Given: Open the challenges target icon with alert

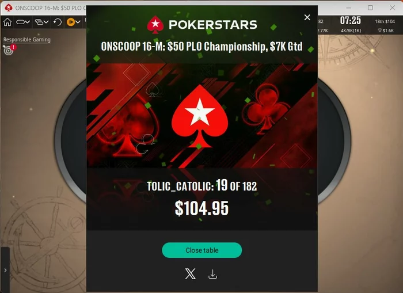Looking at the screenshot, I should (x=10, y=50).
